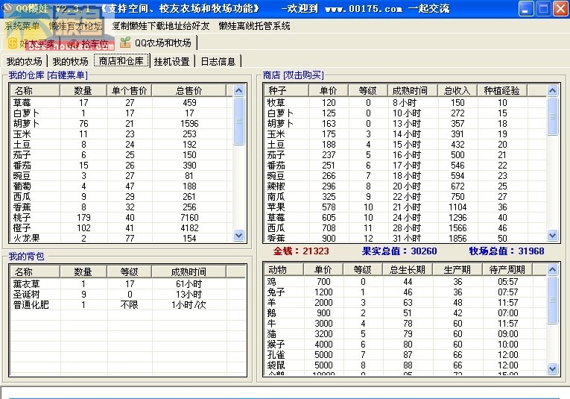Sort animals by 待产周期 column header
This screenshot has width=570, height=399.
tap(507, 269)
